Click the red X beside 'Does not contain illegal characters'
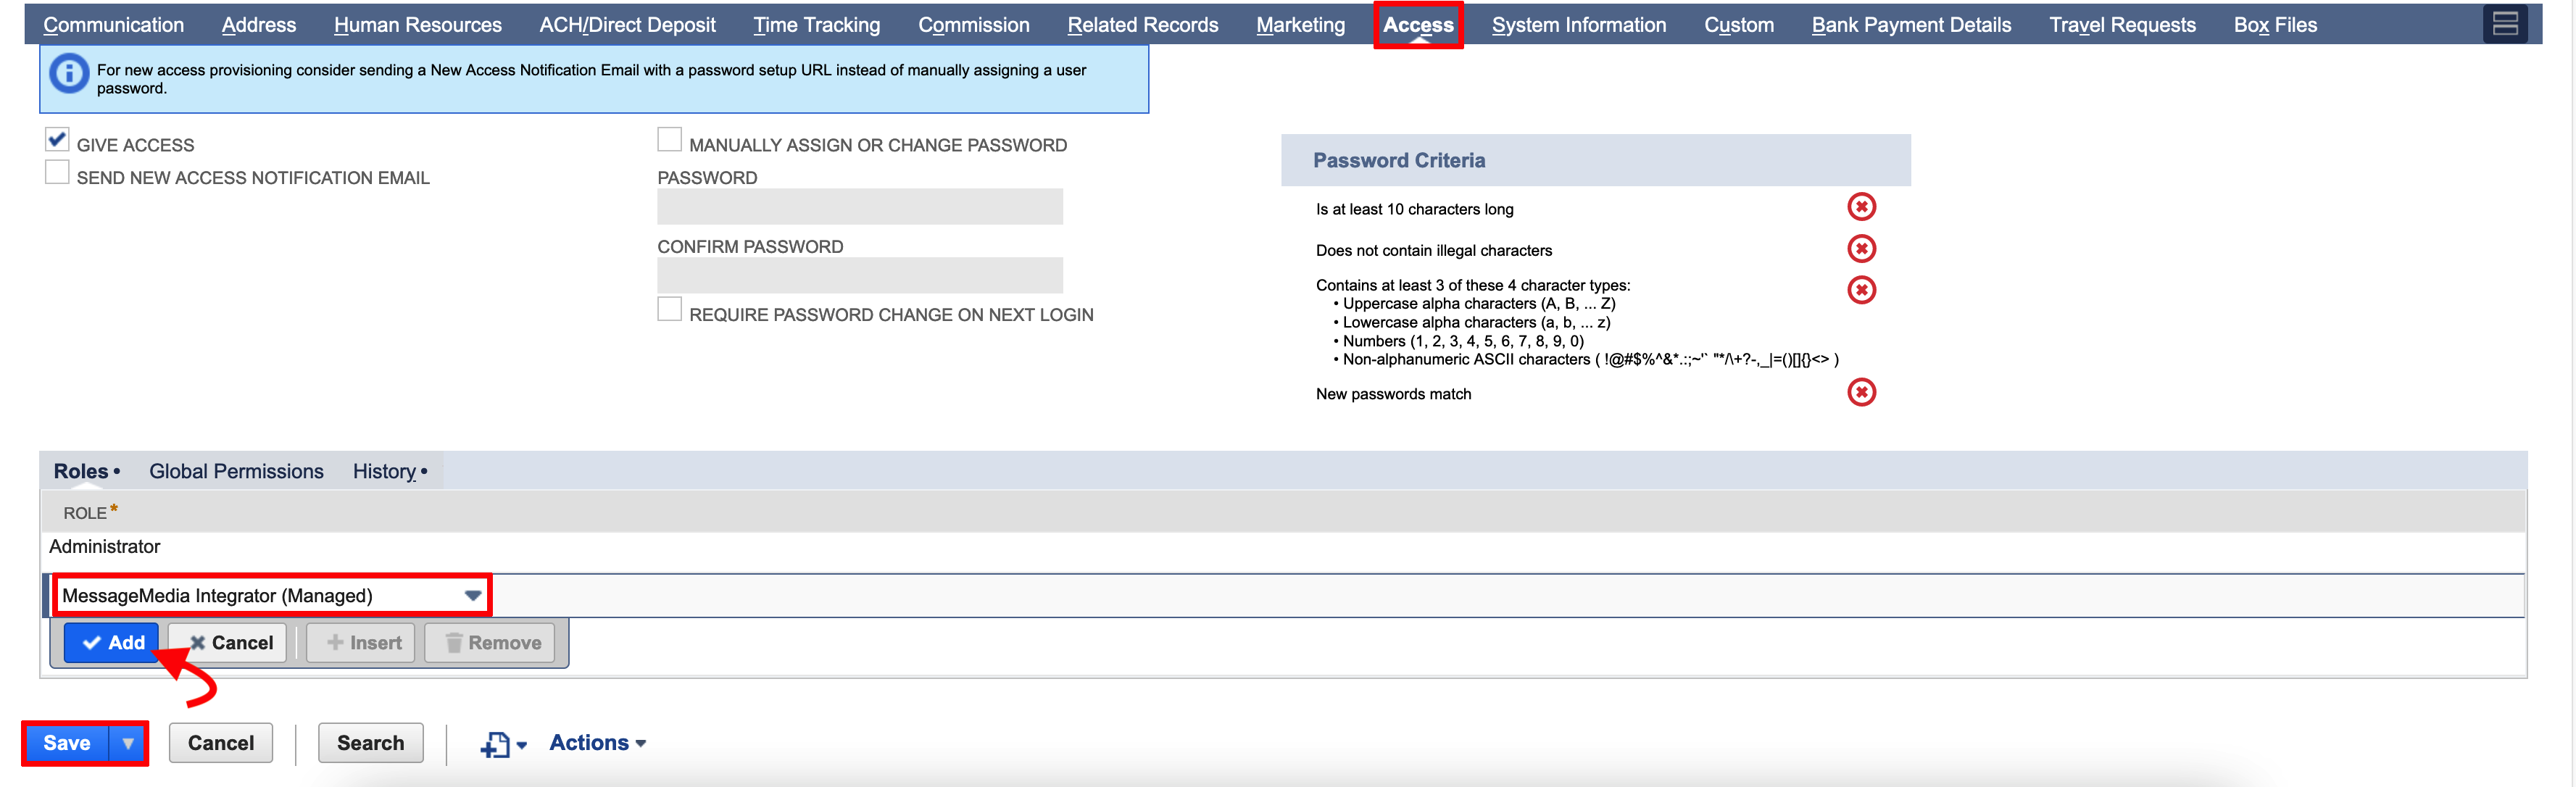This screenshot has height=787, width=2576. pyautogui.click(x=1862, y=248)
